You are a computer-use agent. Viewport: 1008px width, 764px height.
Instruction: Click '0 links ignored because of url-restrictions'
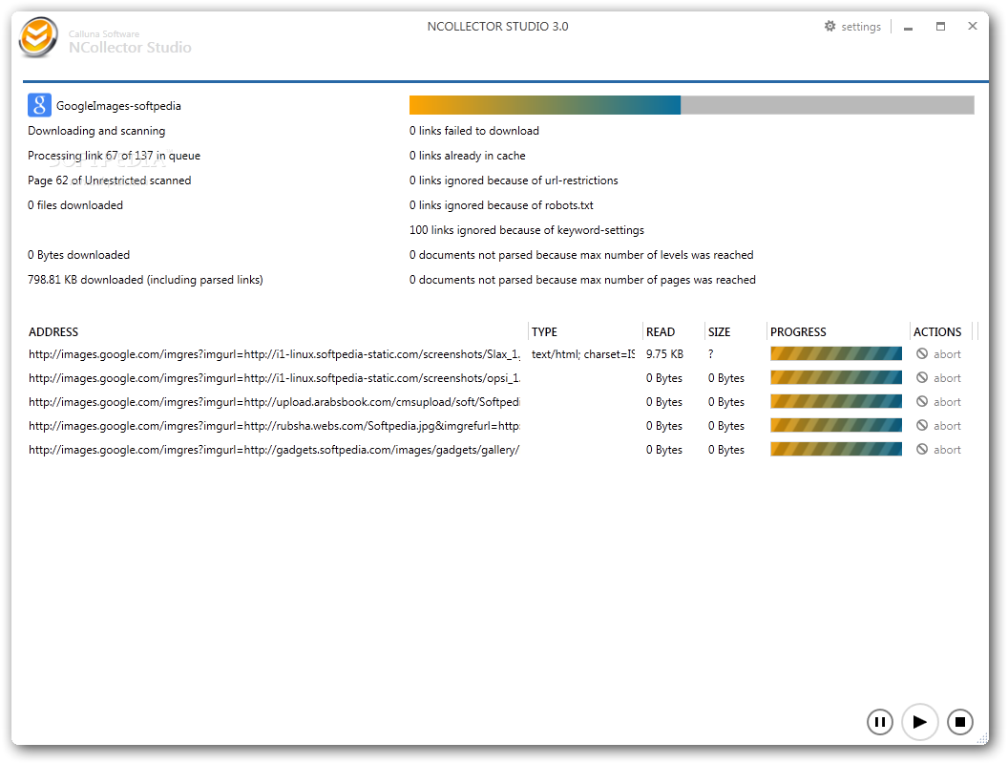click(x=514, y=180)
